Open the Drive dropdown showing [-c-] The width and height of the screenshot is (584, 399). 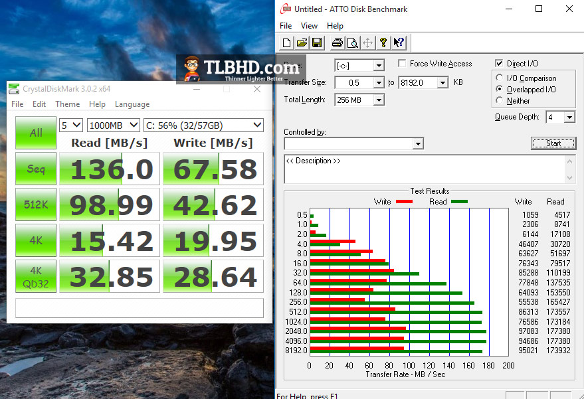[x=379, y=66]
